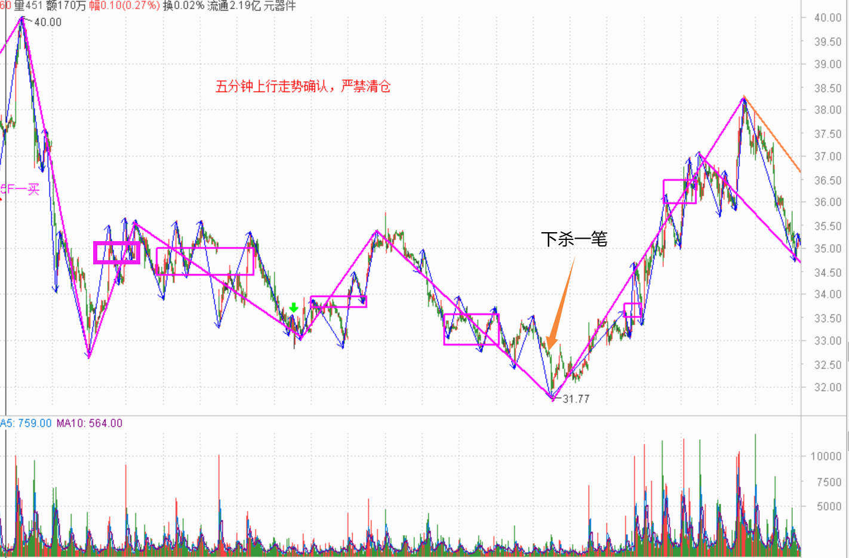Click the 幅0.10(0.27%) change value
The image size is (849, 558).
[124, 6]
